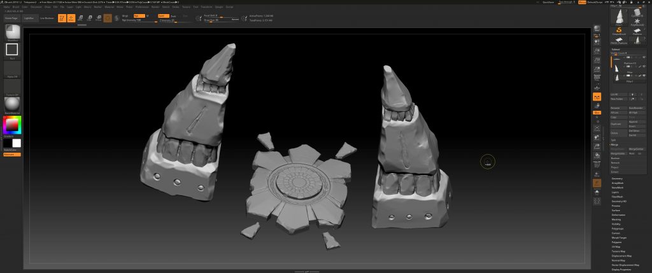Image resolution: width=652 pixels, height=273 pixels.
Task: Open the Zplugin menu
Action: 219,6
